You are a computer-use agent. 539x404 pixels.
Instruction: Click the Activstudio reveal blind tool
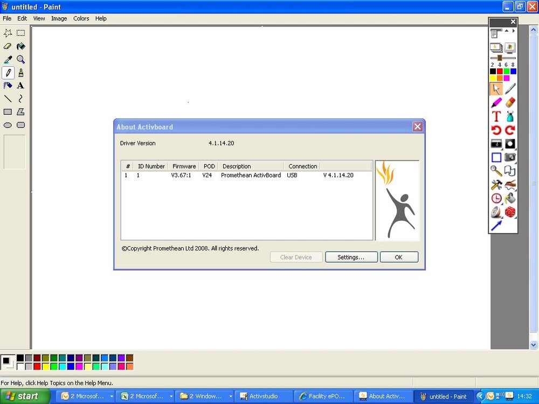pos(496,144)
